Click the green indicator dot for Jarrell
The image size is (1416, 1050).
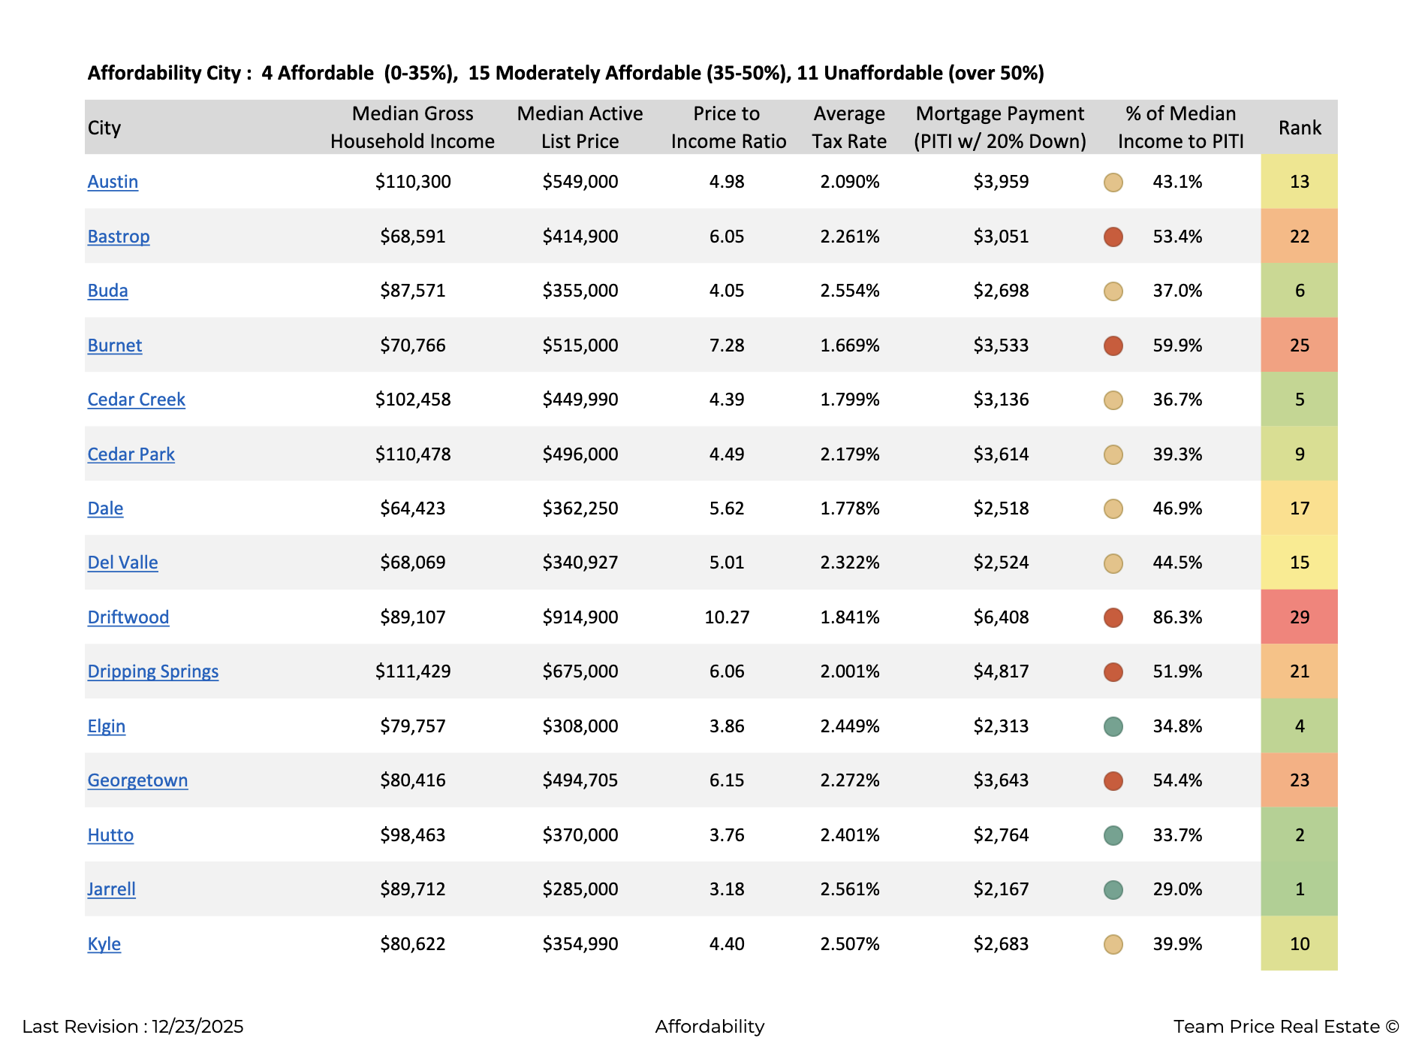point(1113,889)
